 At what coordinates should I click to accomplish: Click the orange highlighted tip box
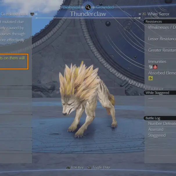coord(14,62)
